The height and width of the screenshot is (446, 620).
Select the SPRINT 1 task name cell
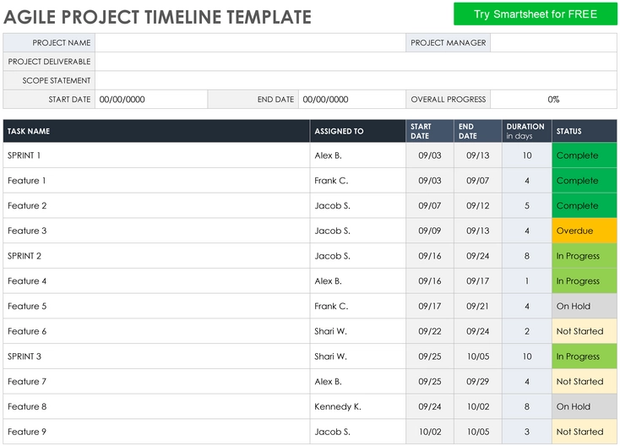[x=156, y=155]
